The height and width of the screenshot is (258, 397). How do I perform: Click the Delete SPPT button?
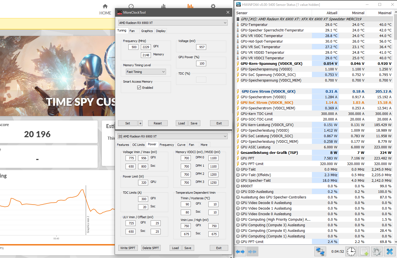click(151, 248)
